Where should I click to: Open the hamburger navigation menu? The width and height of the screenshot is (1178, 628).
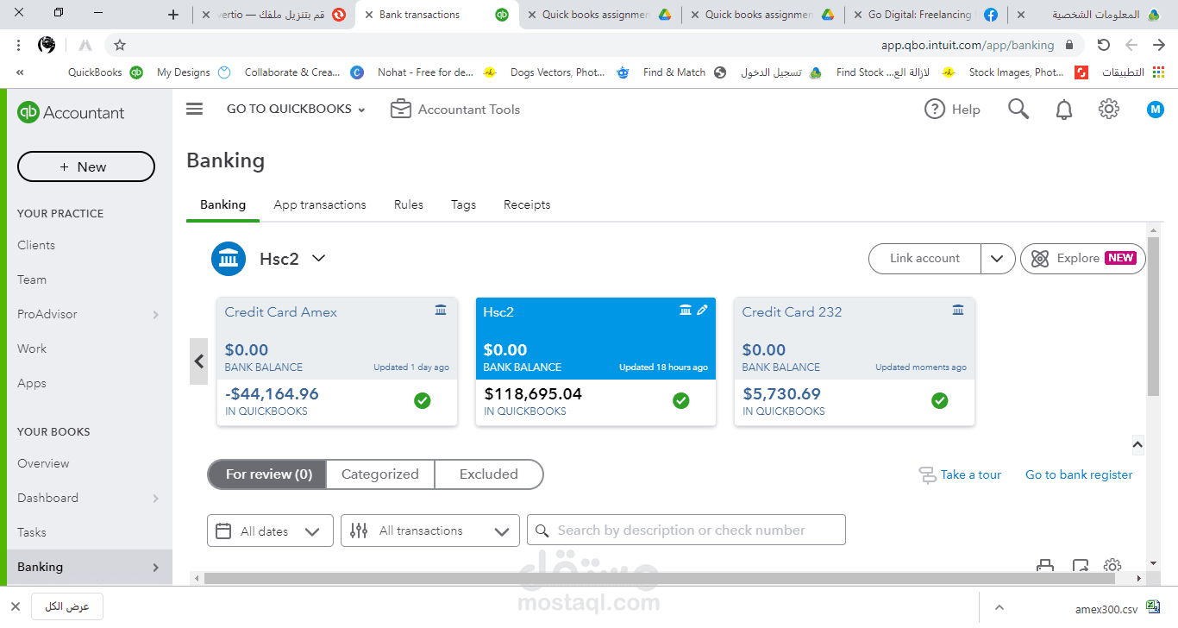[195, 109]
